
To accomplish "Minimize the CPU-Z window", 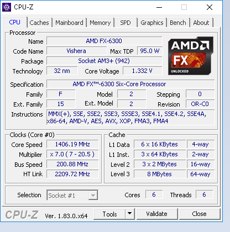I will point(159,7).
